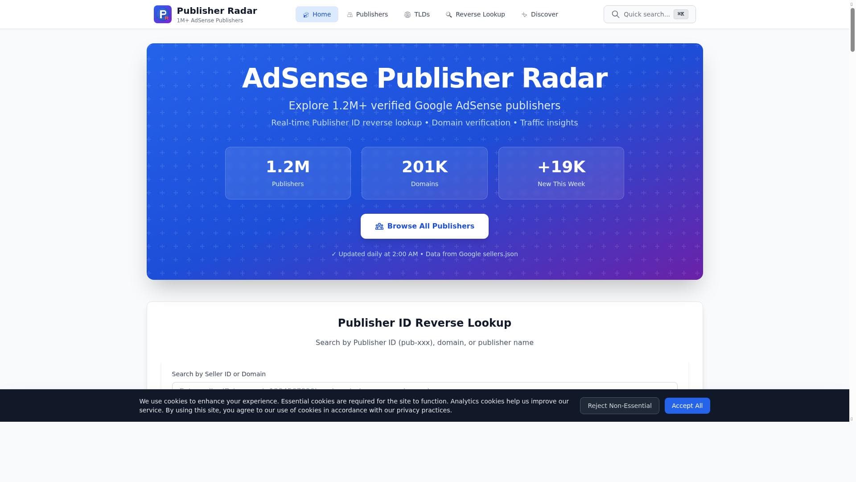Go to the Home tab
Screen dimensions: 856x482
coord(317,14)
